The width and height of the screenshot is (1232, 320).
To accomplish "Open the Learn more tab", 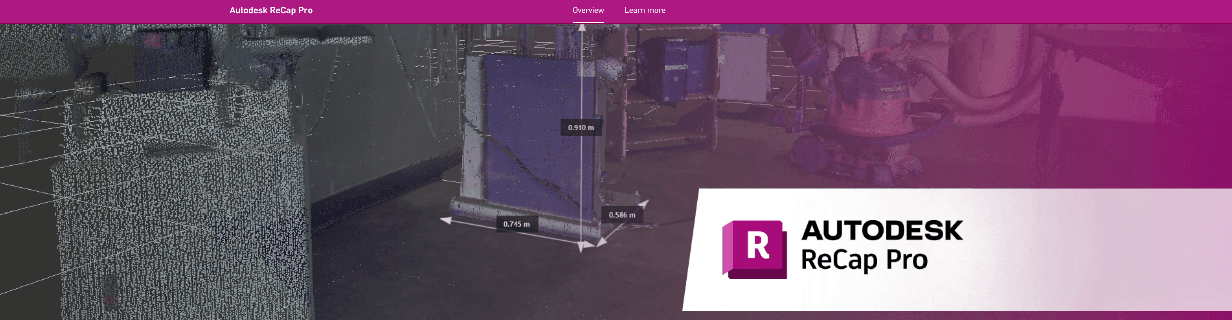I will click(645, 10).
